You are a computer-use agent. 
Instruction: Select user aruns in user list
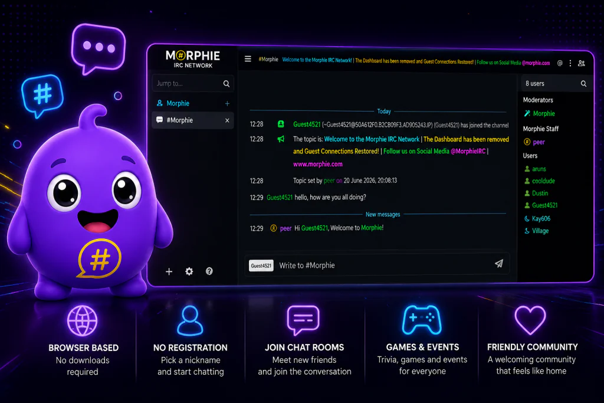click(x=539, y=169)
